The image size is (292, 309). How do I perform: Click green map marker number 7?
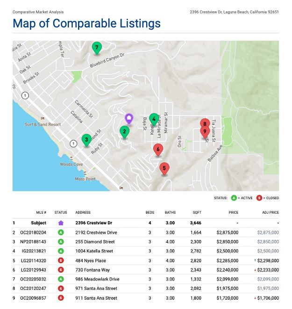(97, 47)
